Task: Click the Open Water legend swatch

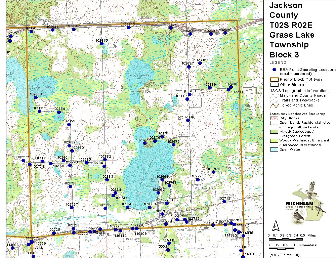Action: [x=274, y=149]
